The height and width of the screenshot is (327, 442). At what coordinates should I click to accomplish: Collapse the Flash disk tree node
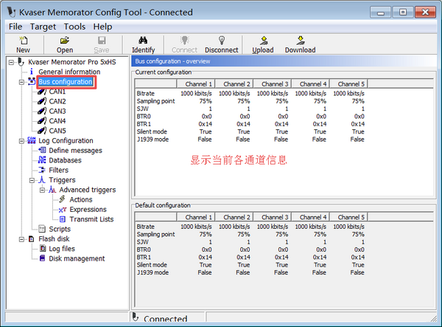point(21,239)
